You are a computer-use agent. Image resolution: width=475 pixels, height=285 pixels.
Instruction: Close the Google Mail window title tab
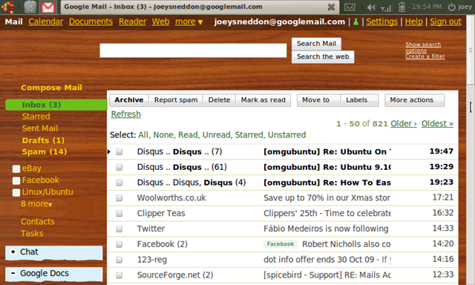coord(331,7)
